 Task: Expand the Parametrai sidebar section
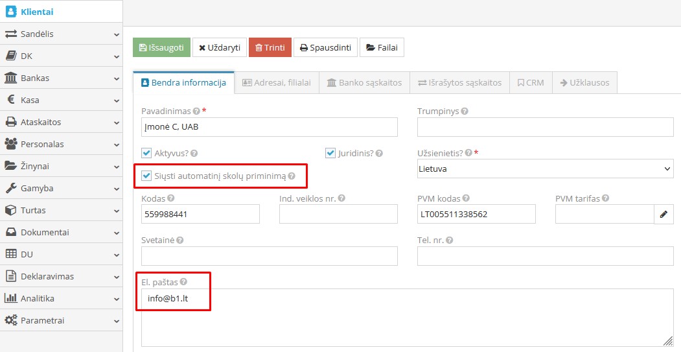(61, 320)
